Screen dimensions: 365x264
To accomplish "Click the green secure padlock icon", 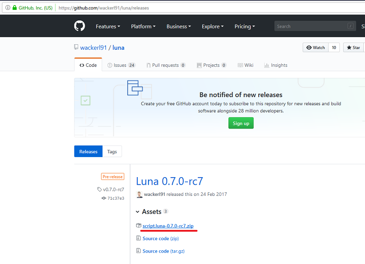I will pyautogui.click(x=14, y=8).
